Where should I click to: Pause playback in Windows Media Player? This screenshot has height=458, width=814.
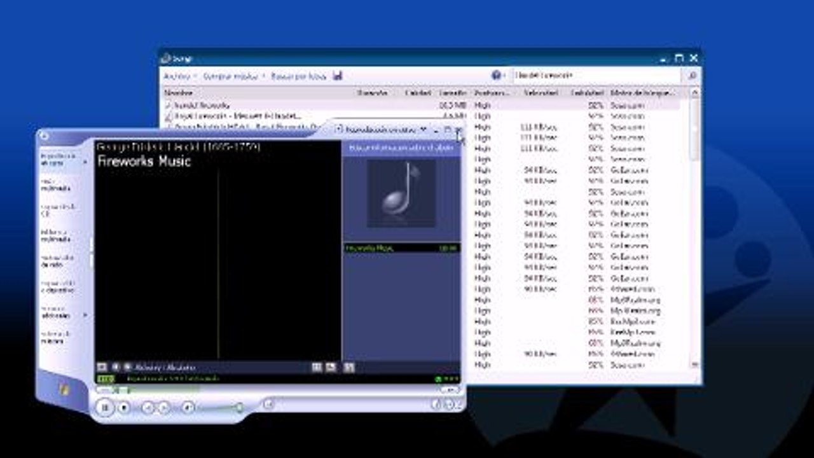pyautogui.click(x=106, y=407)
